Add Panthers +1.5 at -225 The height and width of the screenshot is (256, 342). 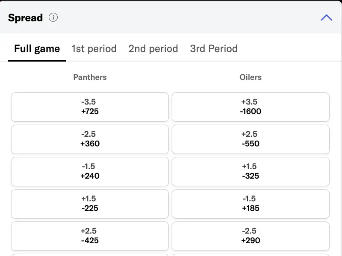[x=90, y=203]
